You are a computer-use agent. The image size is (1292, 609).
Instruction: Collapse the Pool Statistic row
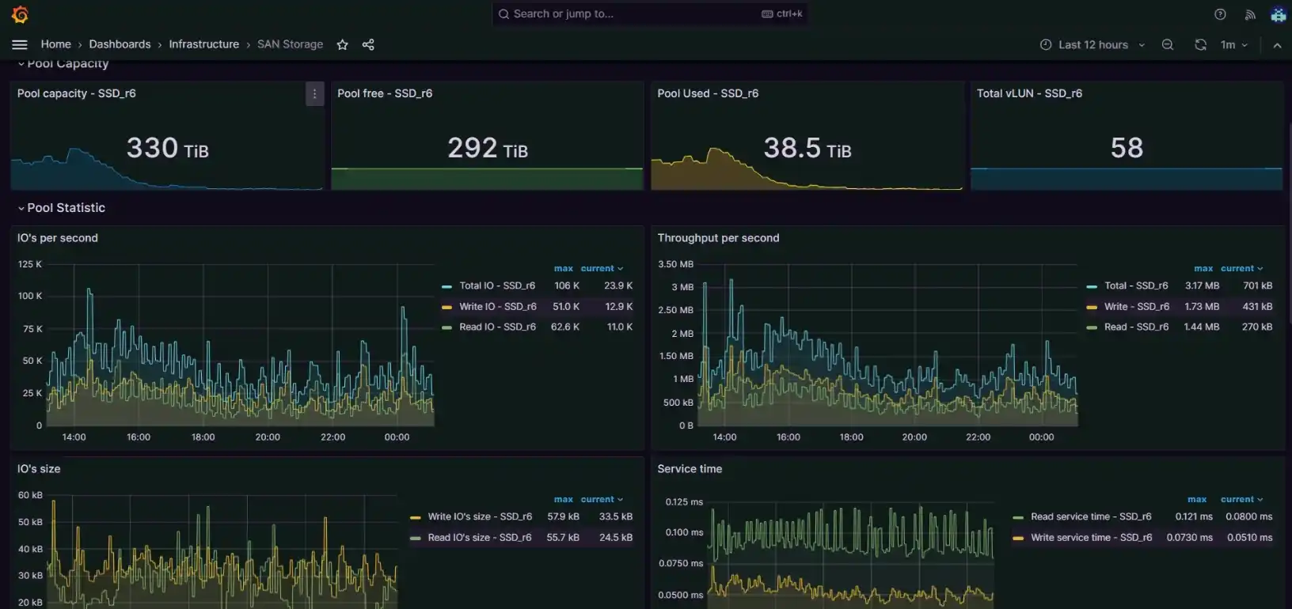coord(61,207)
